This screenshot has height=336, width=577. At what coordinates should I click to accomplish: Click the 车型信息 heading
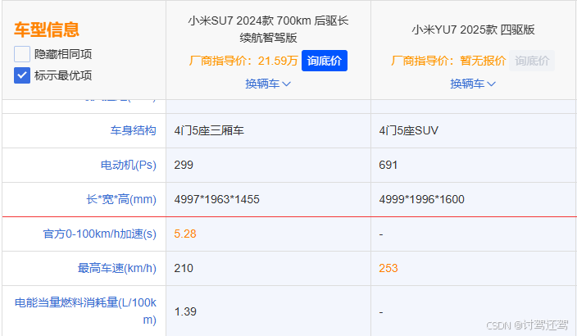[47, 30]
